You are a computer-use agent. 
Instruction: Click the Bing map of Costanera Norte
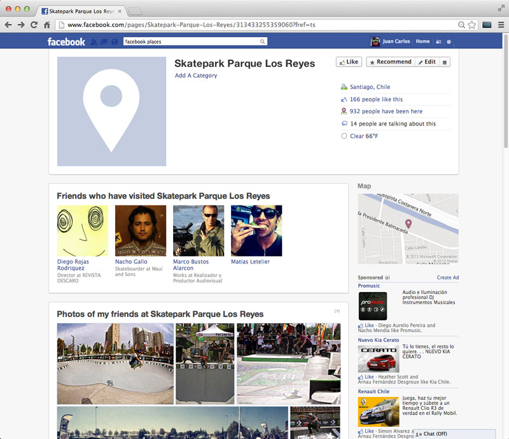pos(408,229)
